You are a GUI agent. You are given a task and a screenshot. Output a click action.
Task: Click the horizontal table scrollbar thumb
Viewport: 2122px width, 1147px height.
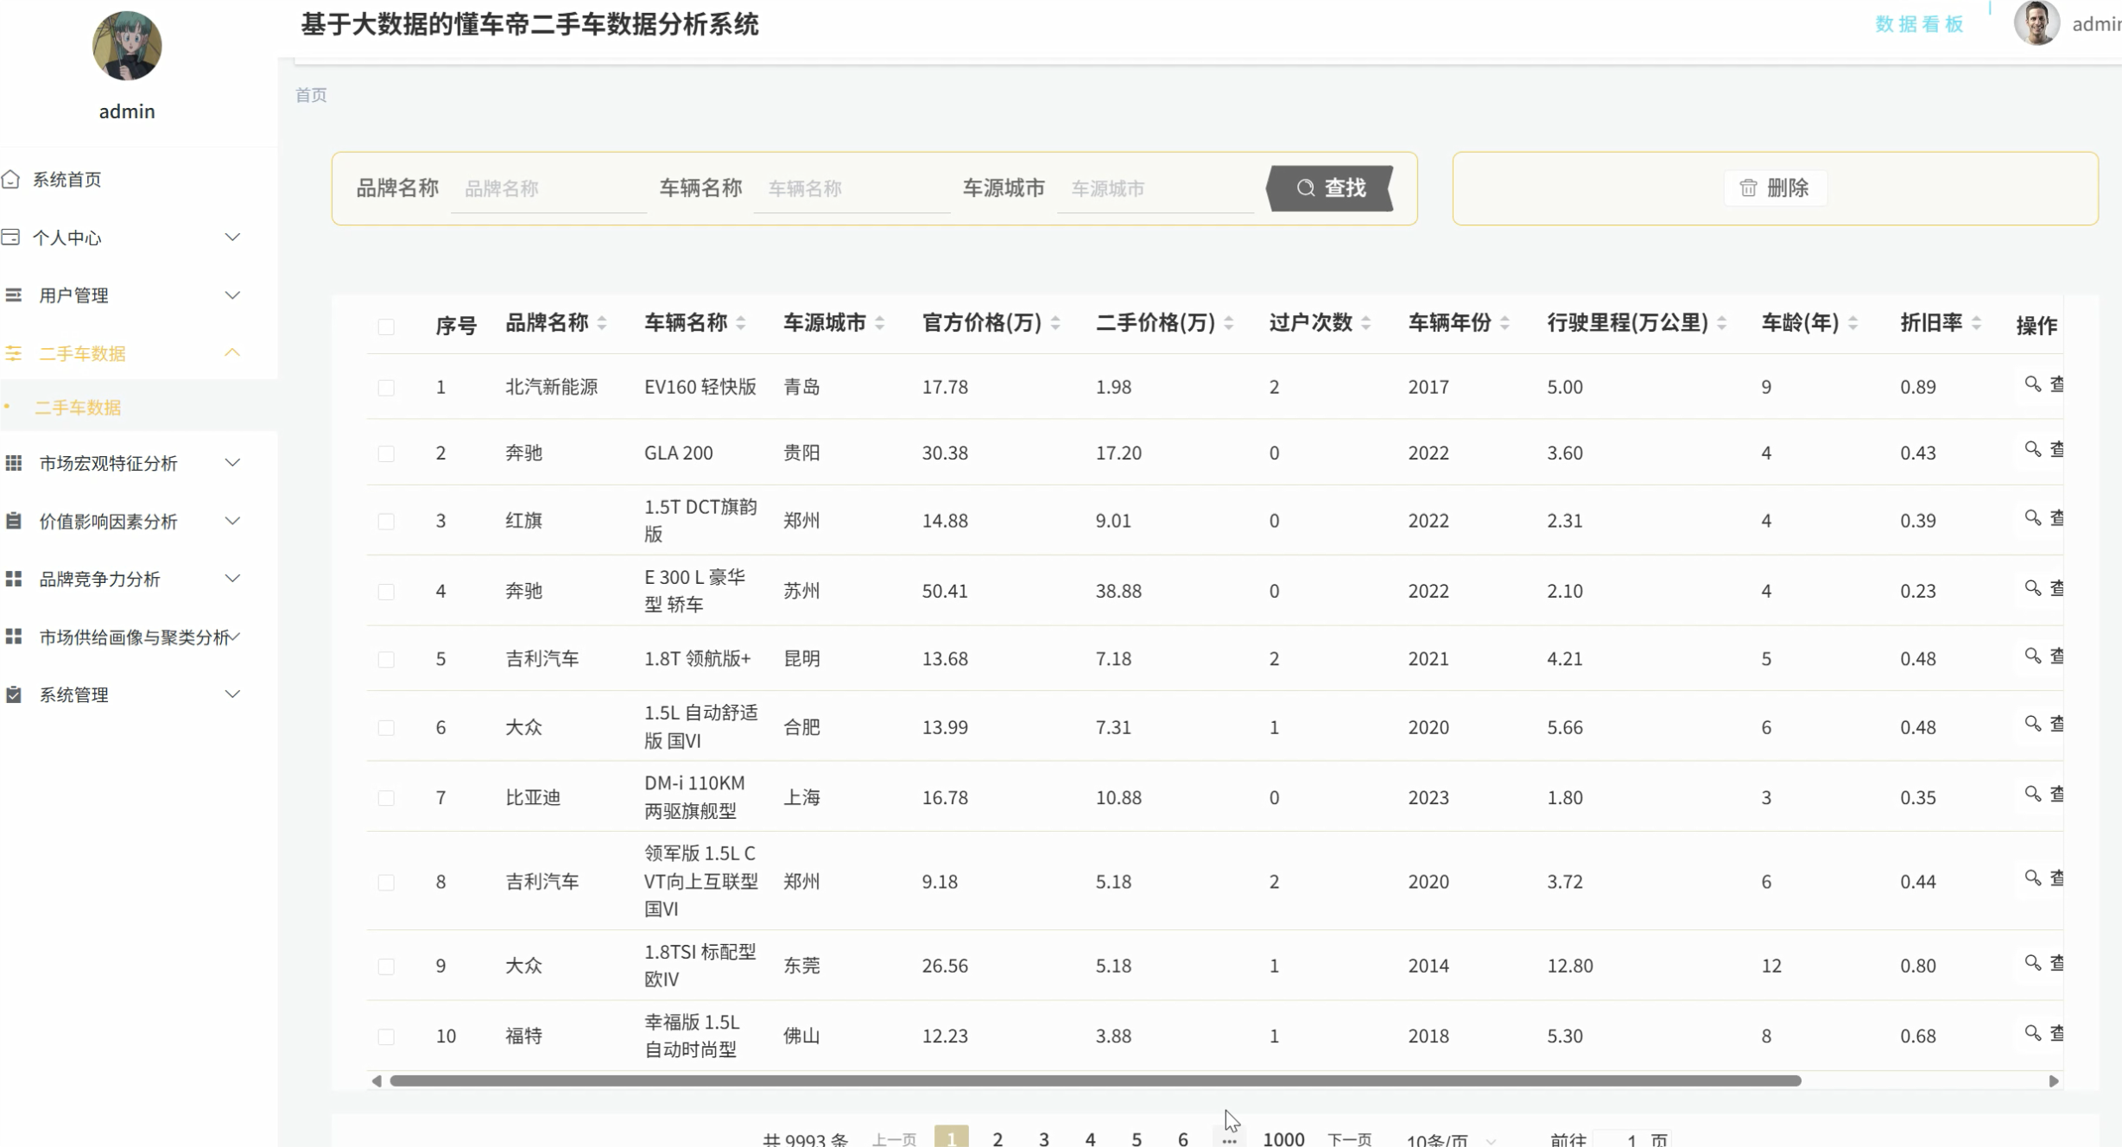click(1095, 1080)
